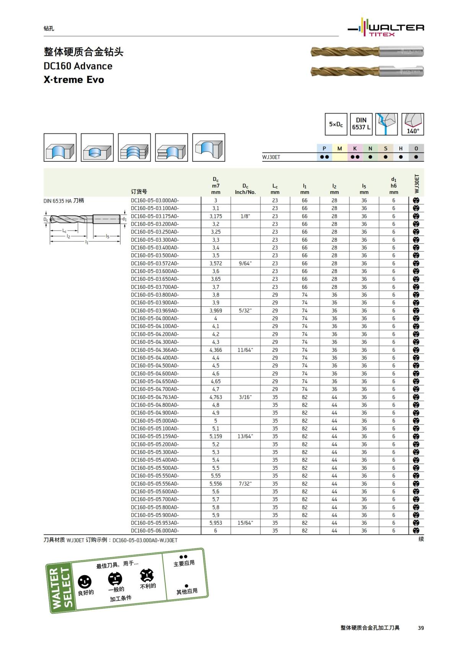Click the order example DC160-05-03.000A0-WJ30ET

(x=145, y=540)
